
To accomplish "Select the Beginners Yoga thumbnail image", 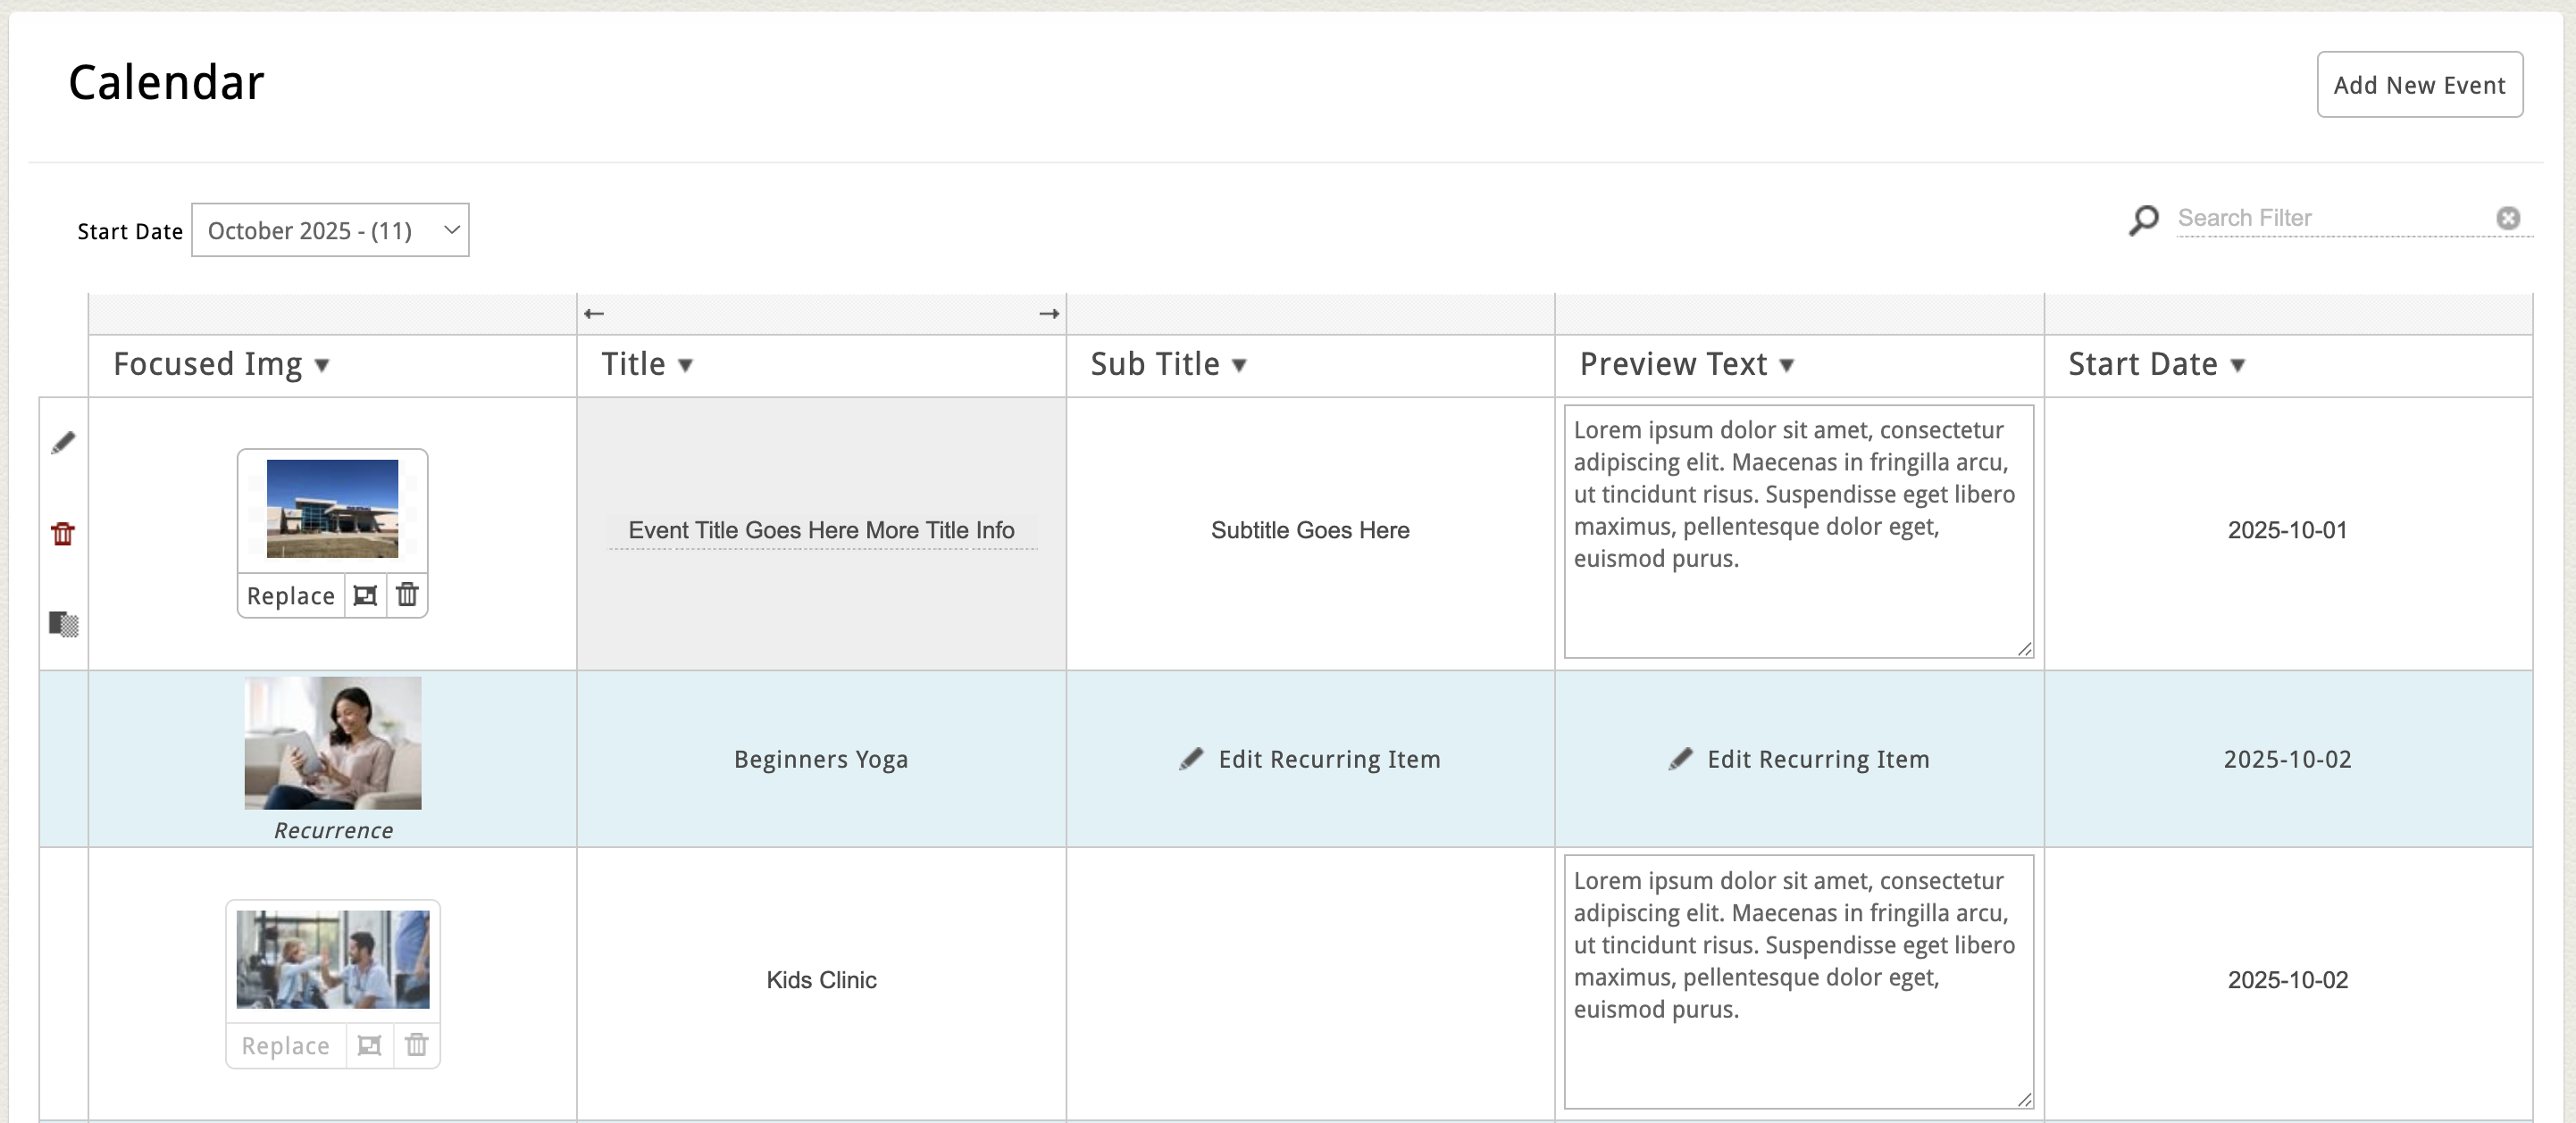I will click(x=333, y=744).
